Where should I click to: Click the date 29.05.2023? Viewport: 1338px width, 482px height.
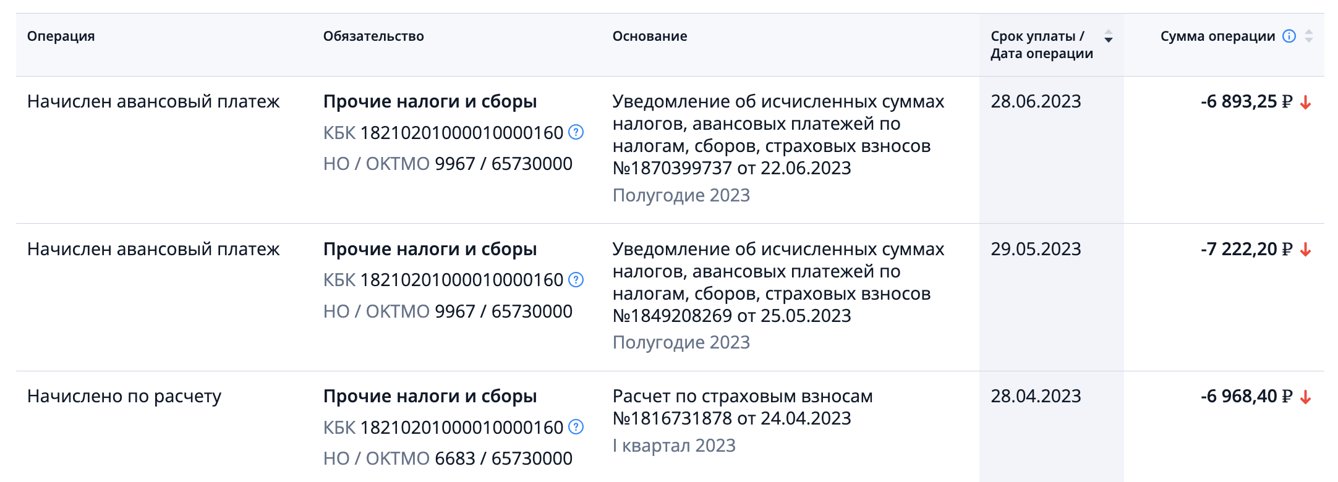[1036, 249]
